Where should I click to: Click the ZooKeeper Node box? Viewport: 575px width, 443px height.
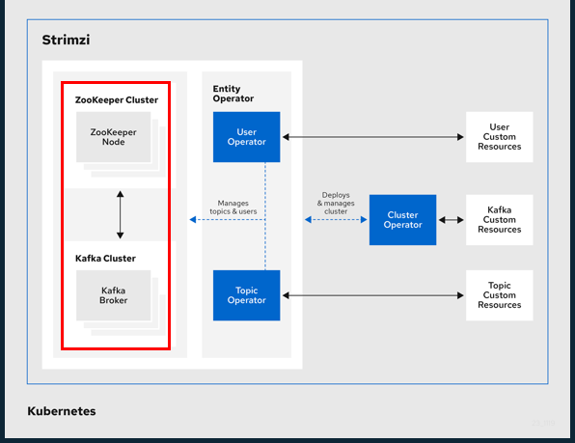point(113,137)
